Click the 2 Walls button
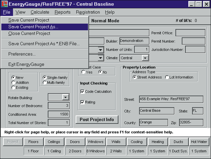This screenshot has height=159, width=211. (116, 151)
